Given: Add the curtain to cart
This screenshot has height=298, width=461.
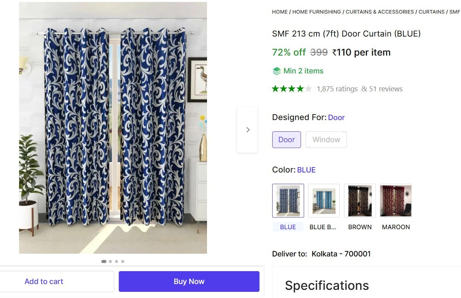Looking at the screenshot, I should [x=44, y=281].
